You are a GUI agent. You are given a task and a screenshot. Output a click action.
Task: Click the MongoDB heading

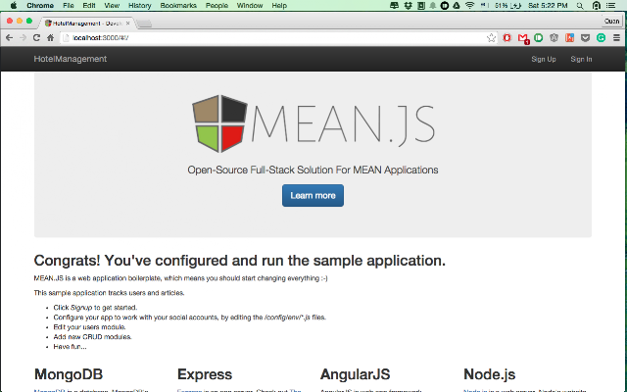[x=69, y=374]
